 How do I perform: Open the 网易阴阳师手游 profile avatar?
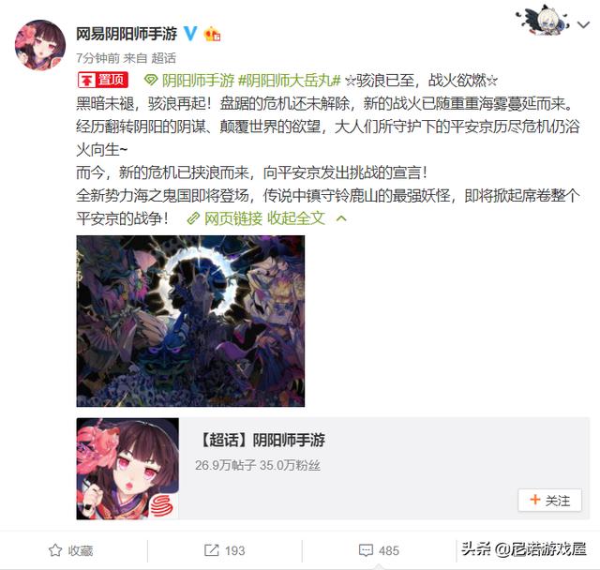[x=40, y=45]
